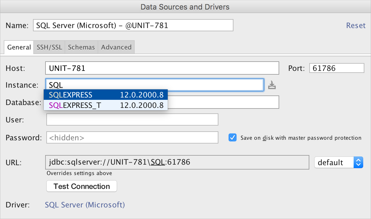Focus the Instance field containing SQL
This screenshot has width=371, height=219.
(x=155, y=85)
